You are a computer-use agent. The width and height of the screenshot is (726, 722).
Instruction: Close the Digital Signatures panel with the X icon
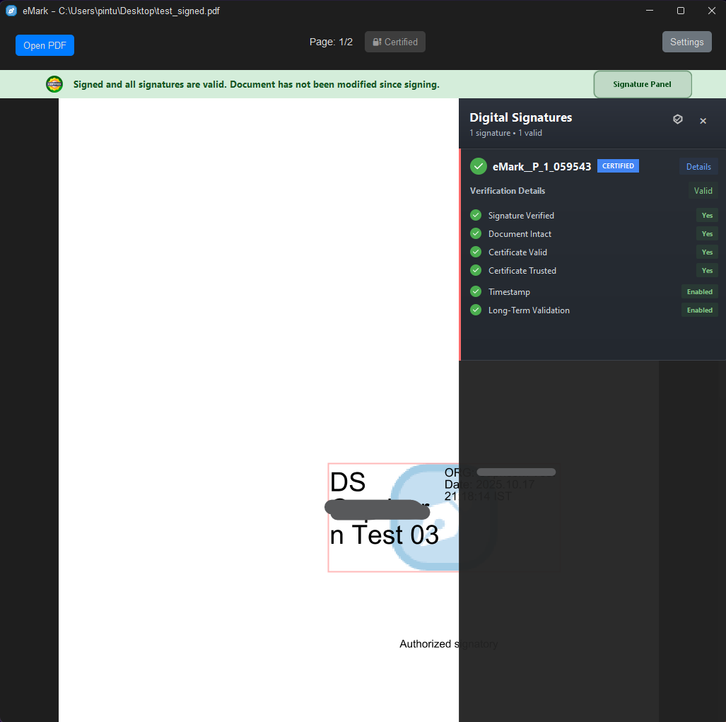click(703, 120)
